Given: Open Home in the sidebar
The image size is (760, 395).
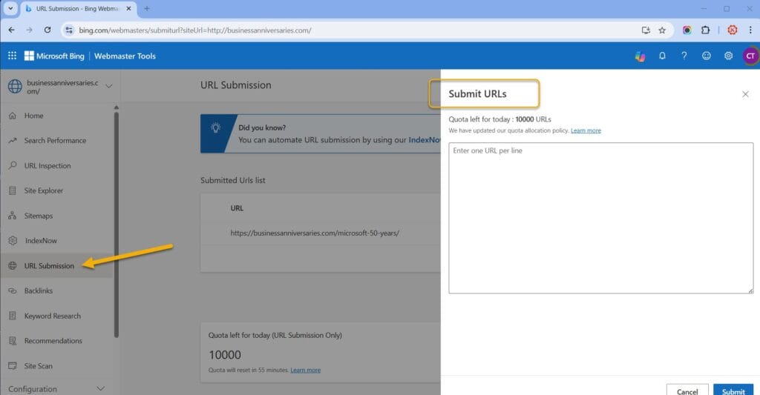Looking at the screenshot, I should click(x=33, y=116).
